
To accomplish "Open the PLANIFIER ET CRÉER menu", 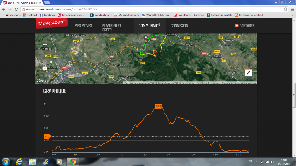I will (x=112, y=28).
